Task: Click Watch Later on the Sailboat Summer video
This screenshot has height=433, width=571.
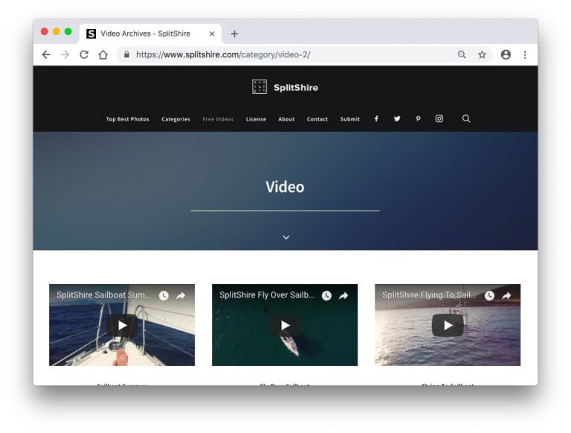Action: pyautogui.click(x=164, y=295)
